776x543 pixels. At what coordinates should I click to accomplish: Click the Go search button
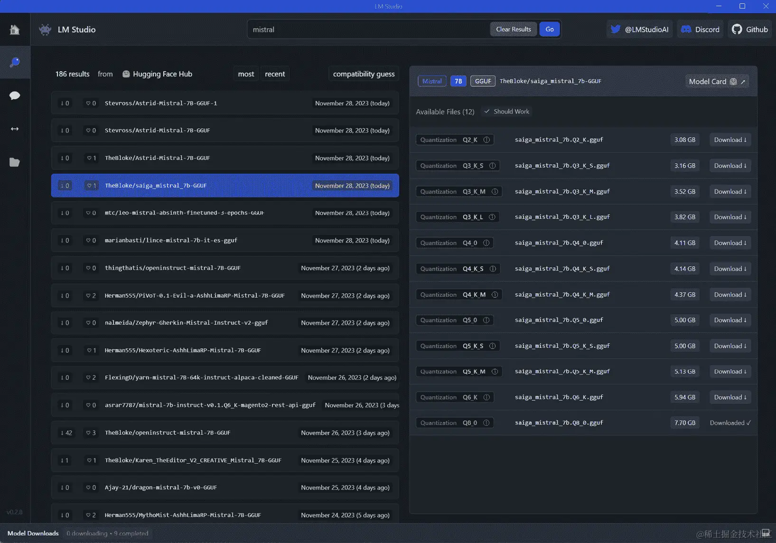550,29
